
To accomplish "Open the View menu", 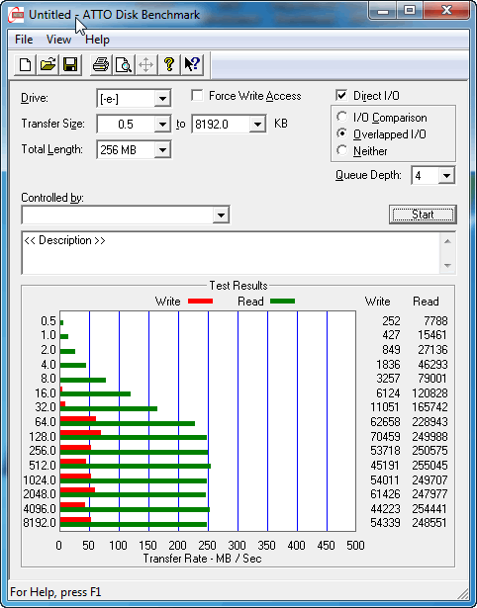I will point(58,40).
